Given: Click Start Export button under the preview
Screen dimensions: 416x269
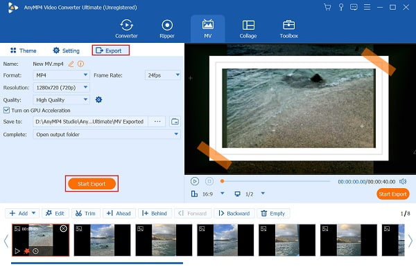Looking at the screenshot, I should [392, 194].
